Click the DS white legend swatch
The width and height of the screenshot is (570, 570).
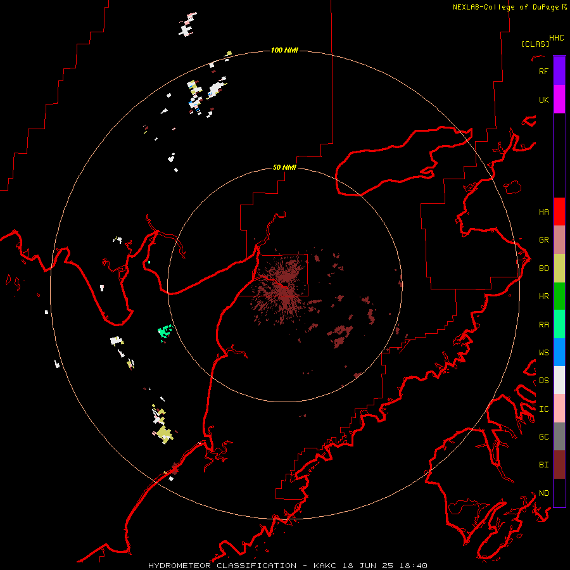559,380
